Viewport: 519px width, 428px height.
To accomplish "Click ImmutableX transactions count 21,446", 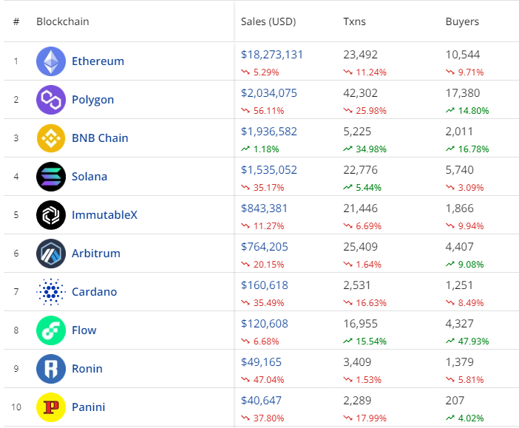I will click(x=361, y=208).
